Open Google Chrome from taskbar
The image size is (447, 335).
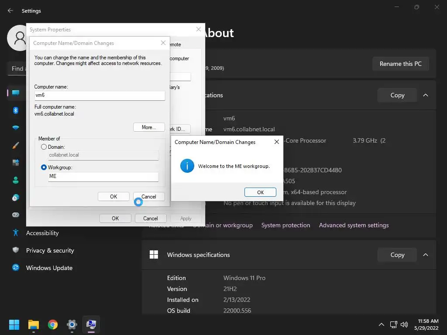(x=53, y=325)
